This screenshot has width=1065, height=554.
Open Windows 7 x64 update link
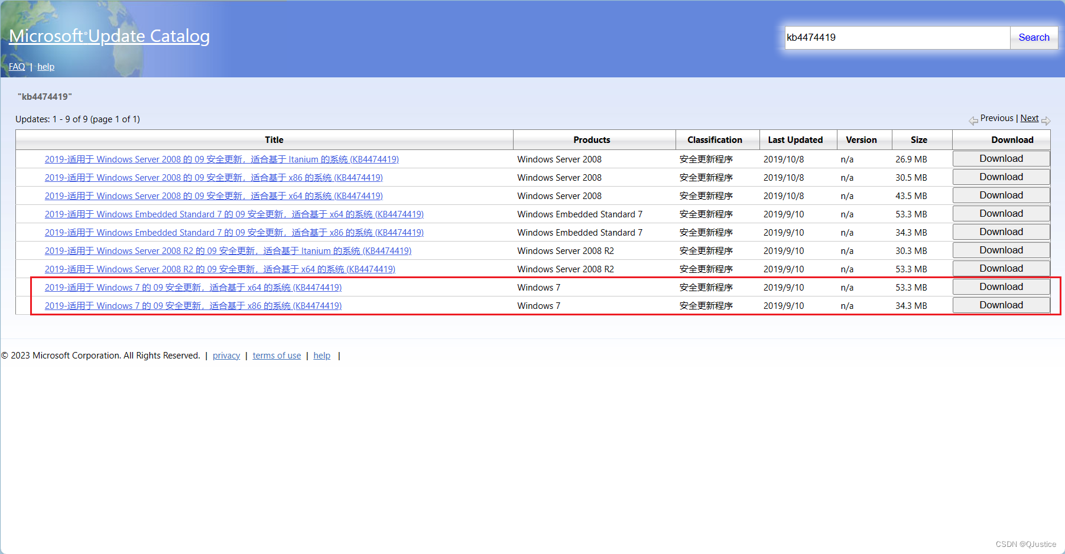(193, 288)
